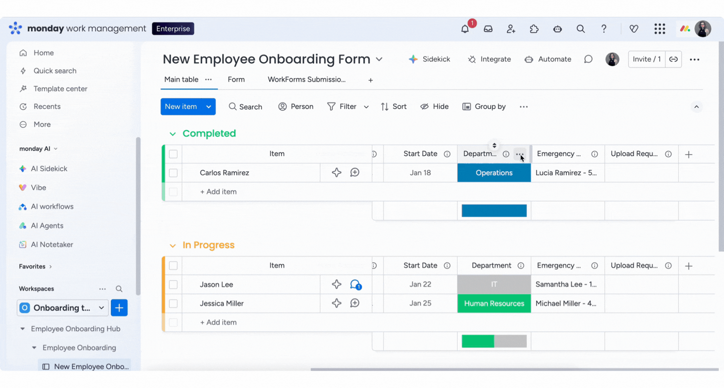Click the help question mark icon

(x=604, y=29)
